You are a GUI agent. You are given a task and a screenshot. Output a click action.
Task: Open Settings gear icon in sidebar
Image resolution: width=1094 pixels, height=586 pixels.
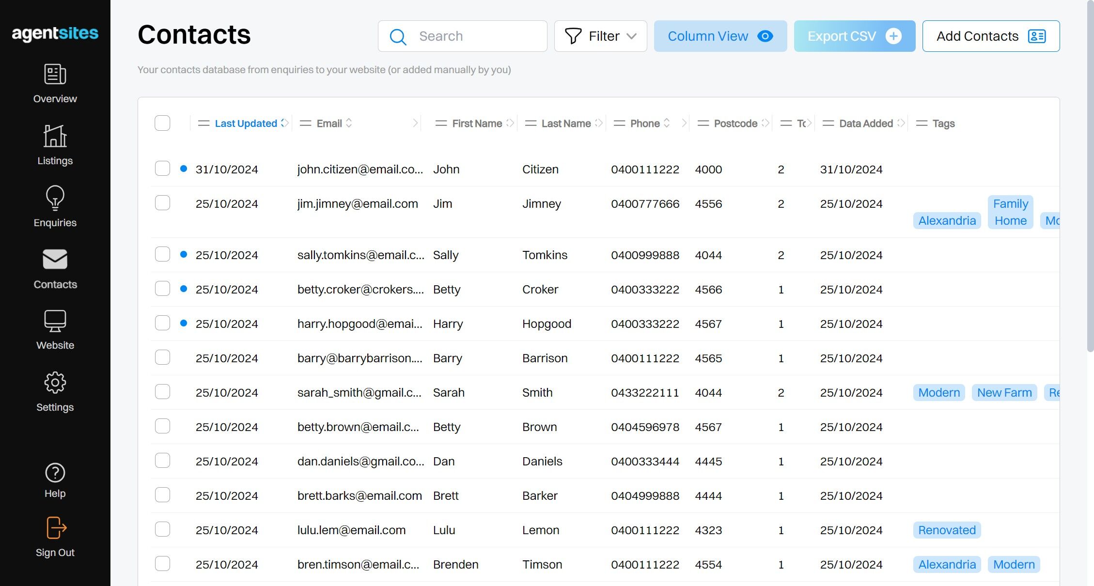55,383
